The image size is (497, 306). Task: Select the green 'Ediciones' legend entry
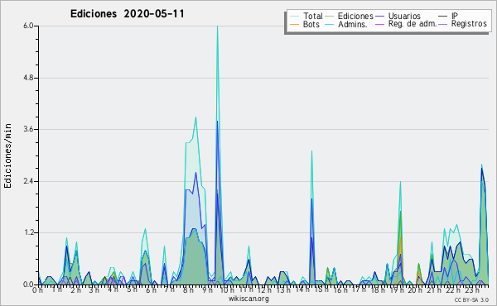pos(350,16)
